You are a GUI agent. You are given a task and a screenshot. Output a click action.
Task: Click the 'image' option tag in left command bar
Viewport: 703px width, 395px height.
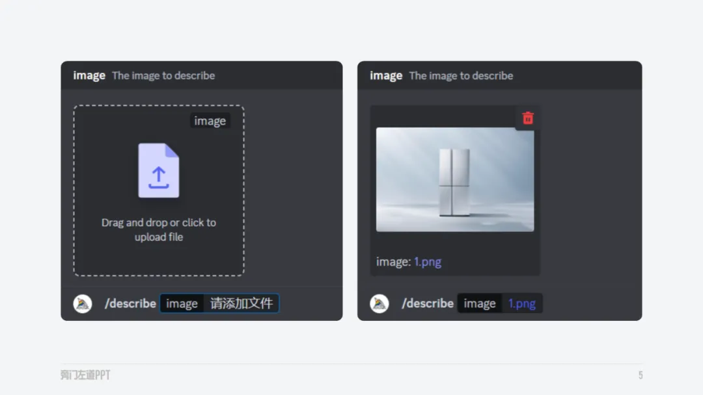click(x=182, y=303)
